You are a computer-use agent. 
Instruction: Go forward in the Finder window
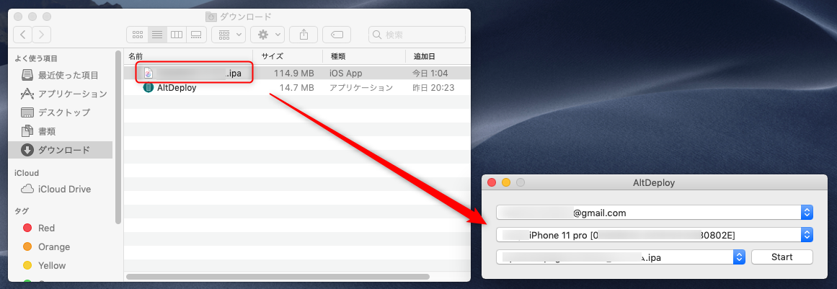[x=42, y=35]
